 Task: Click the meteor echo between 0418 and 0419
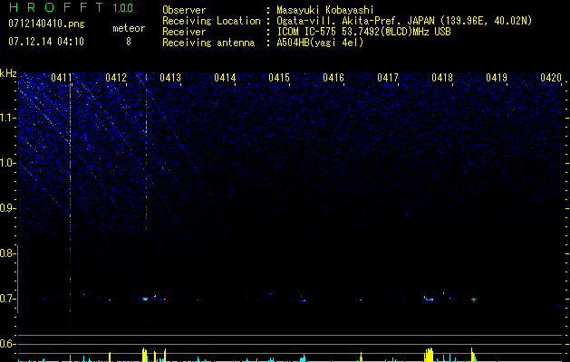click(473, 300)
